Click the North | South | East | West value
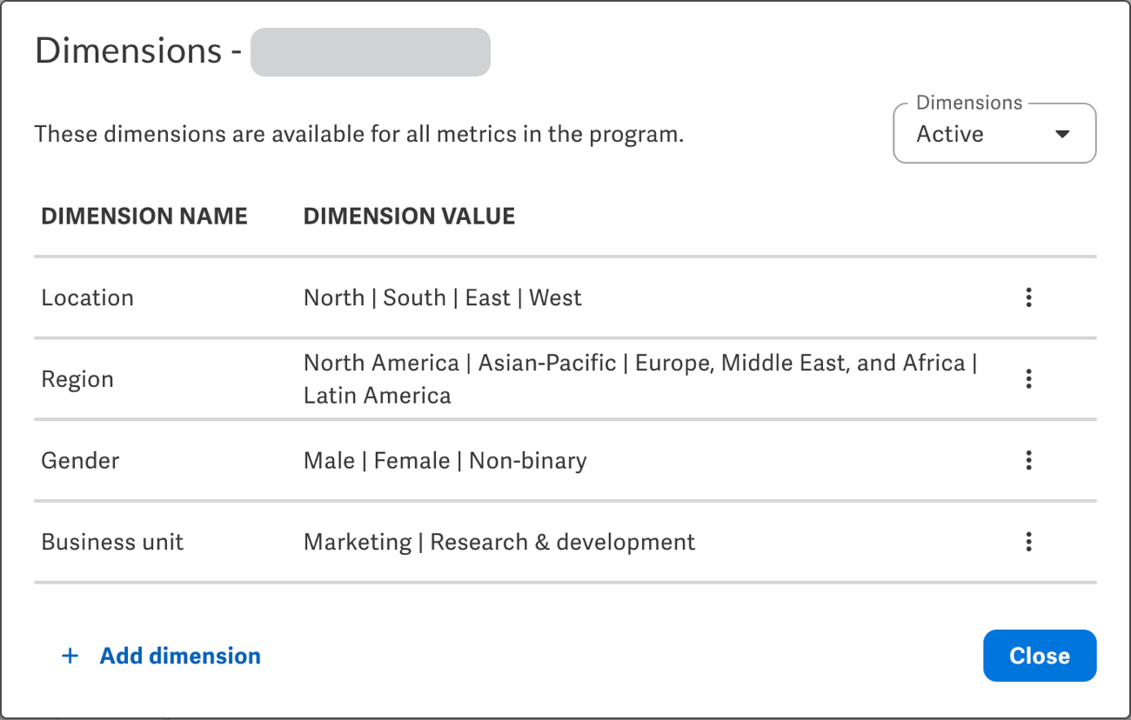The image size is (1131, 720). 442,297
